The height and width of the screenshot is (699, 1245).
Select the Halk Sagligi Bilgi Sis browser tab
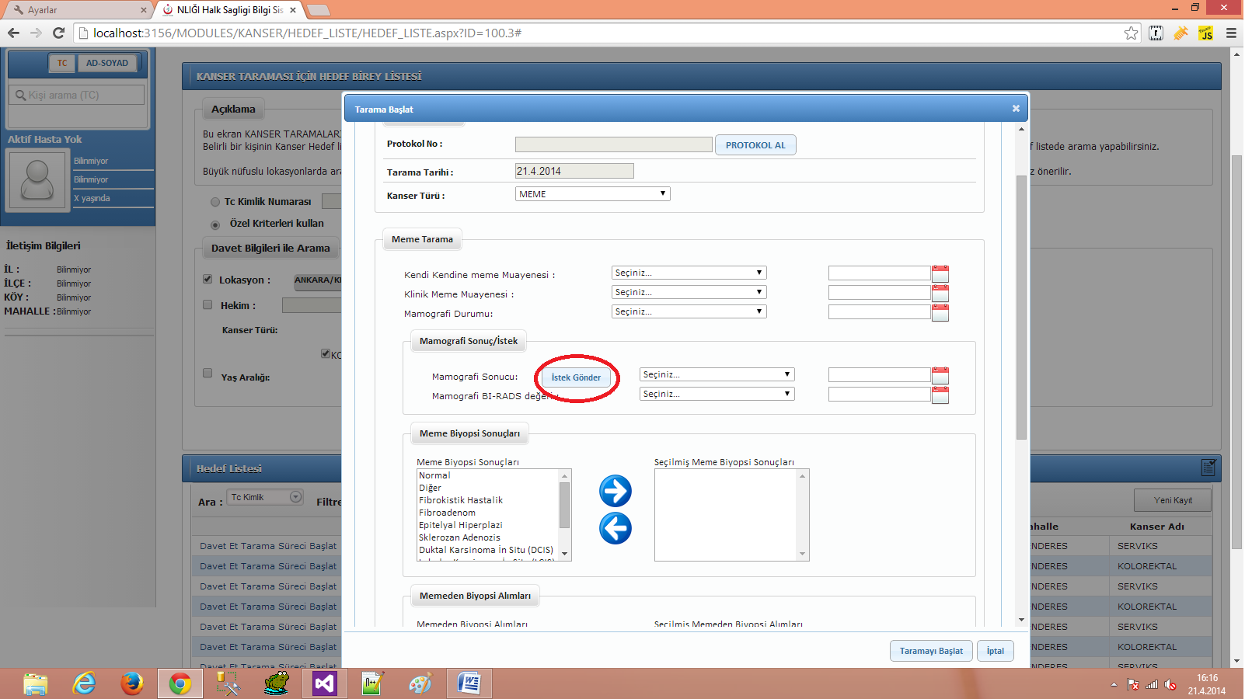pyautogui.click(x=229, y=10)
